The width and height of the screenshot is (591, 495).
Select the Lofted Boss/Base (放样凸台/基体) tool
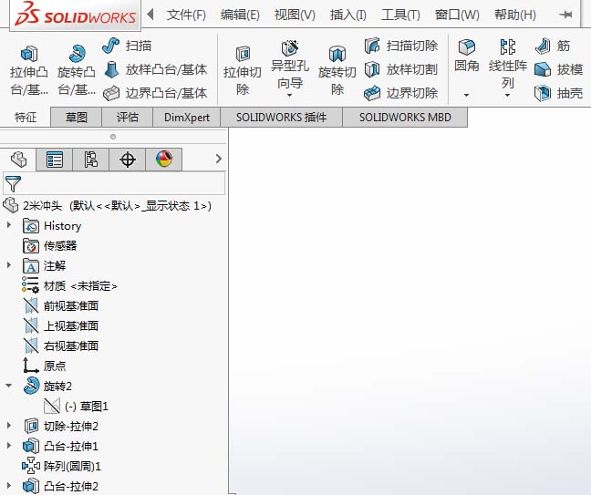155,69
